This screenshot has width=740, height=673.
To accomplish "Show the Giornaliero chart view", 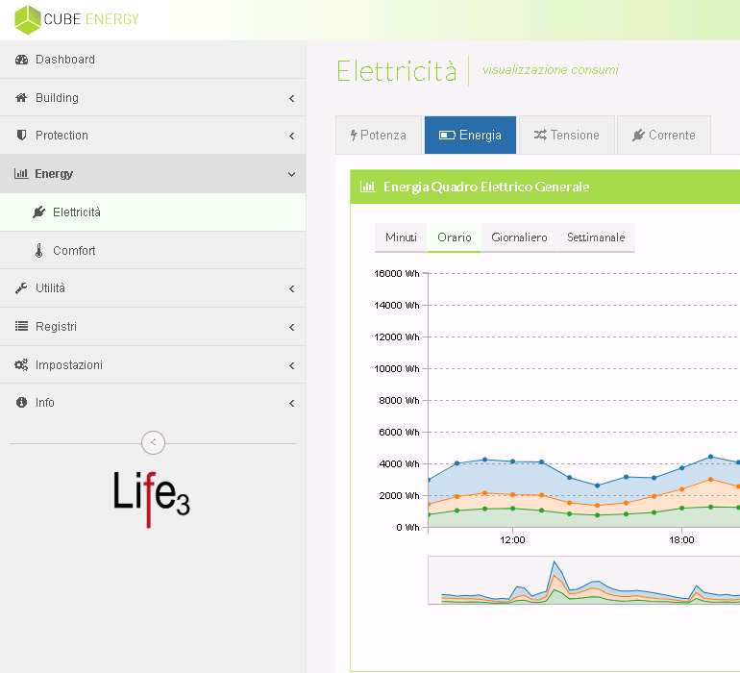I will (x=519, y=237).
